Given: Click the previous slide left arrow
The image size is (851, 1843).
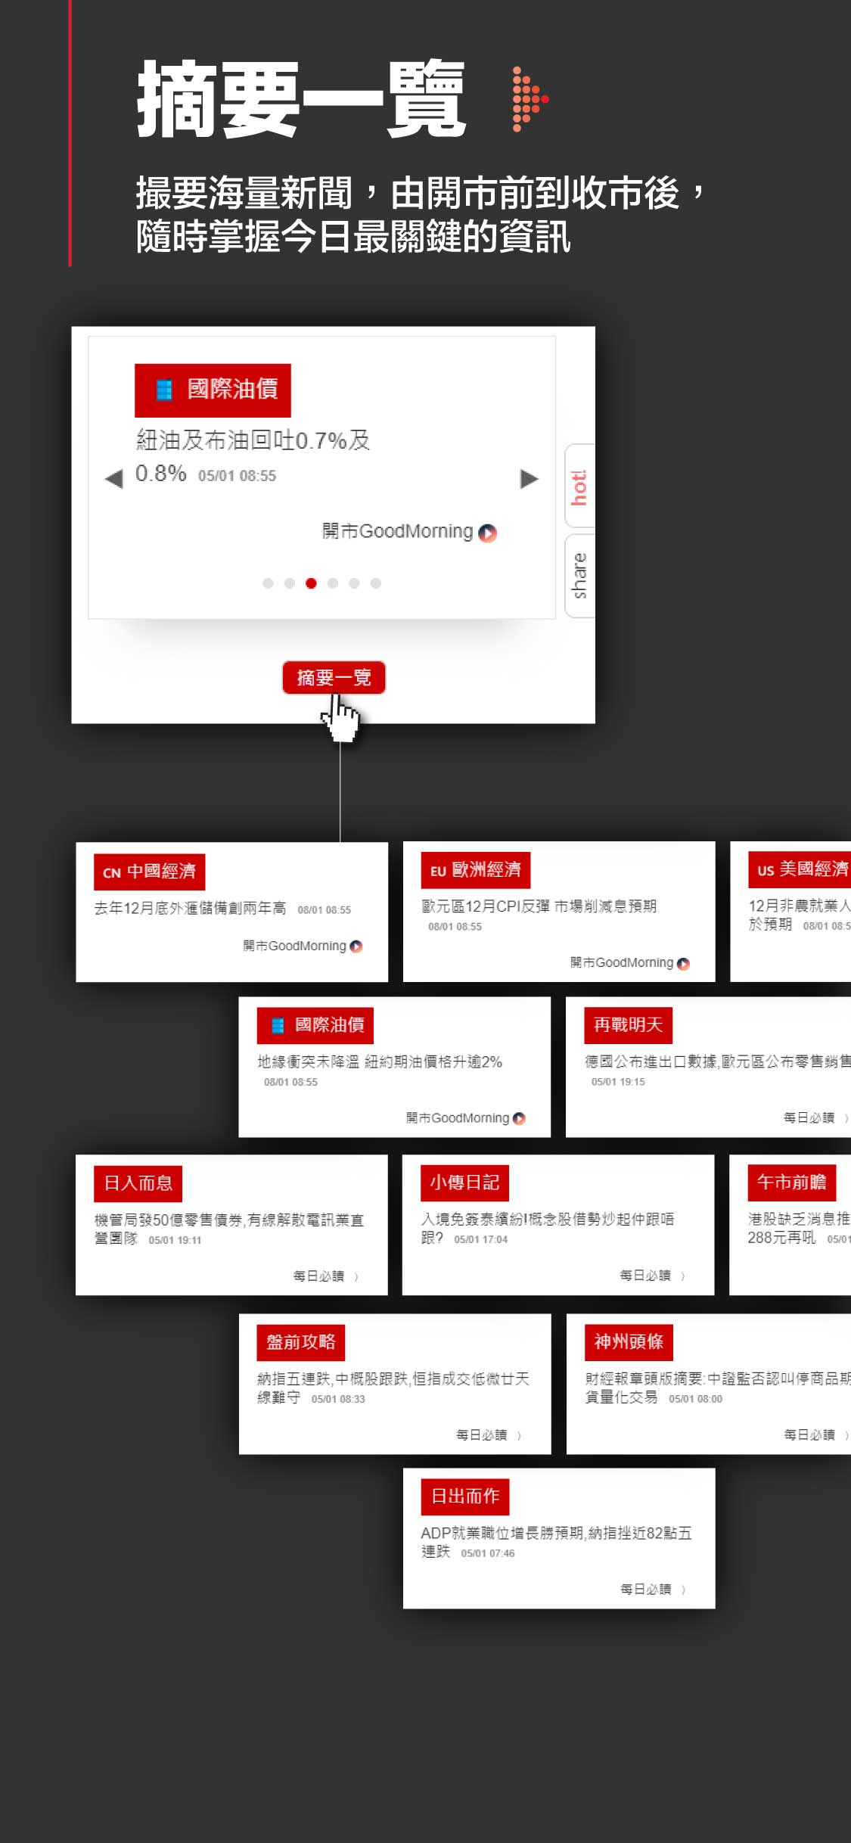Looking at the screenshot, I should pos(114,478).
